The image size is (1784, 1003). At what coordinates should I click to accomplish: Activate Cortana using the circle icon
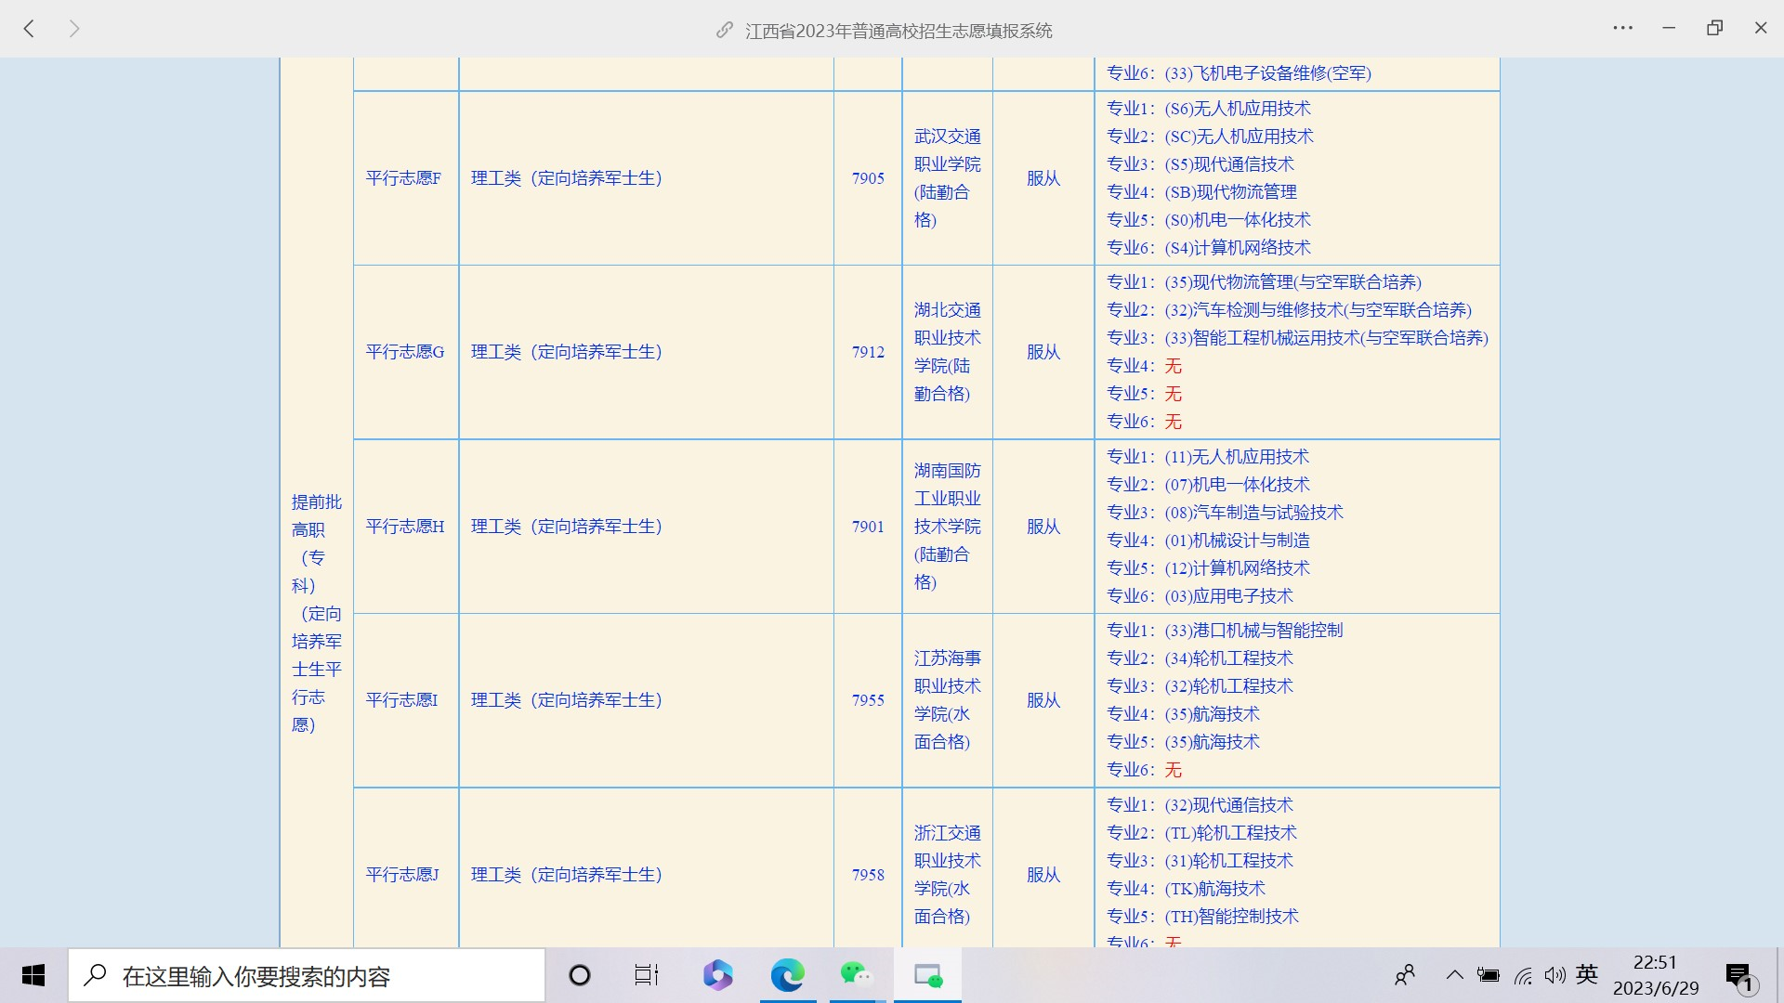point(580,975)
